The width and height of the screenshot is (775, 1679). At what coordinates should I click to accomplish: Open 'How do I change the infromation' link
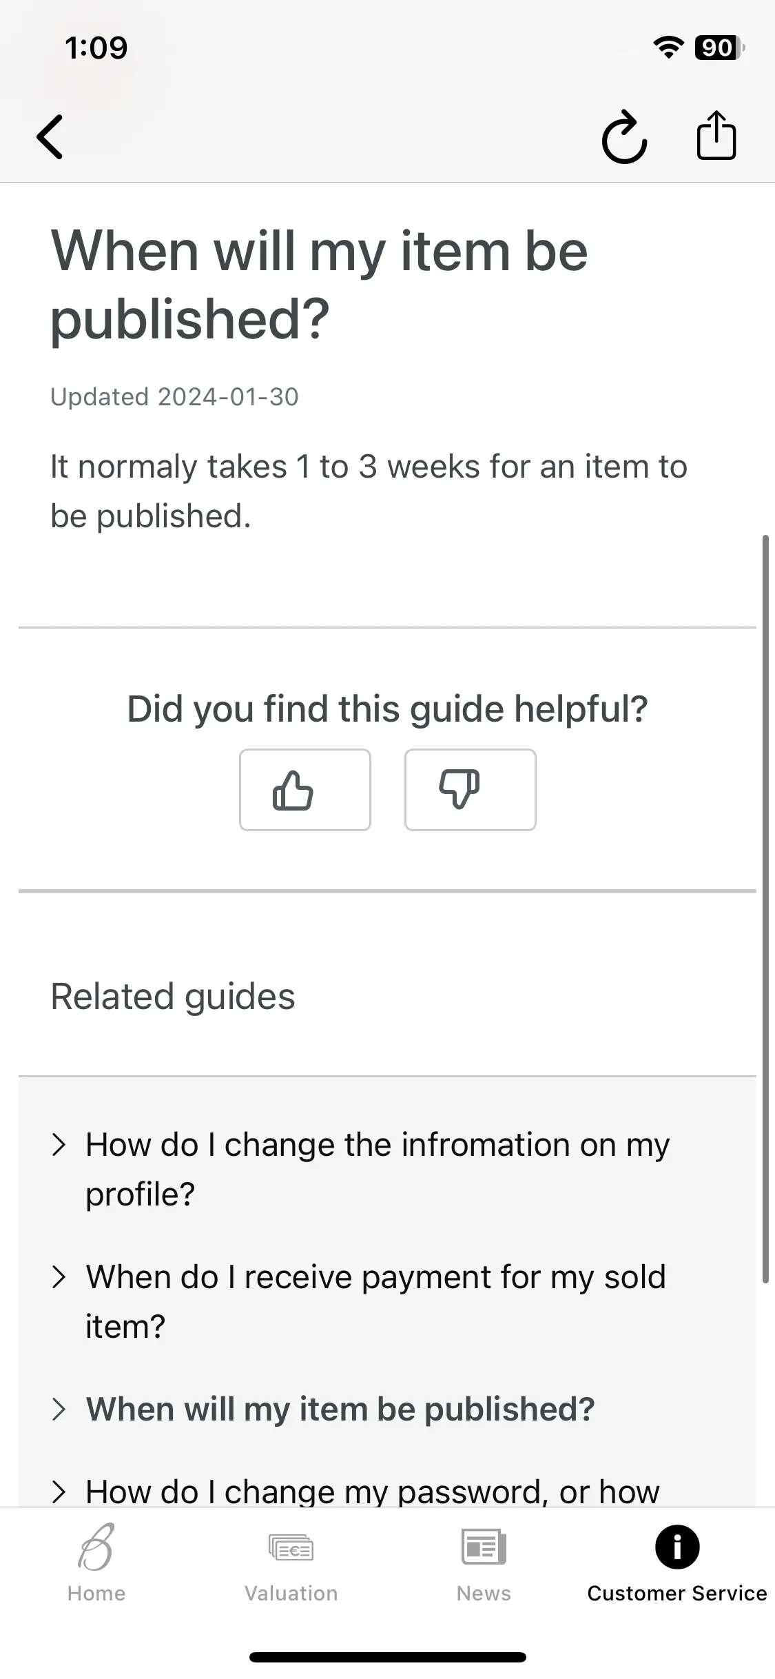click(378, 1170)
